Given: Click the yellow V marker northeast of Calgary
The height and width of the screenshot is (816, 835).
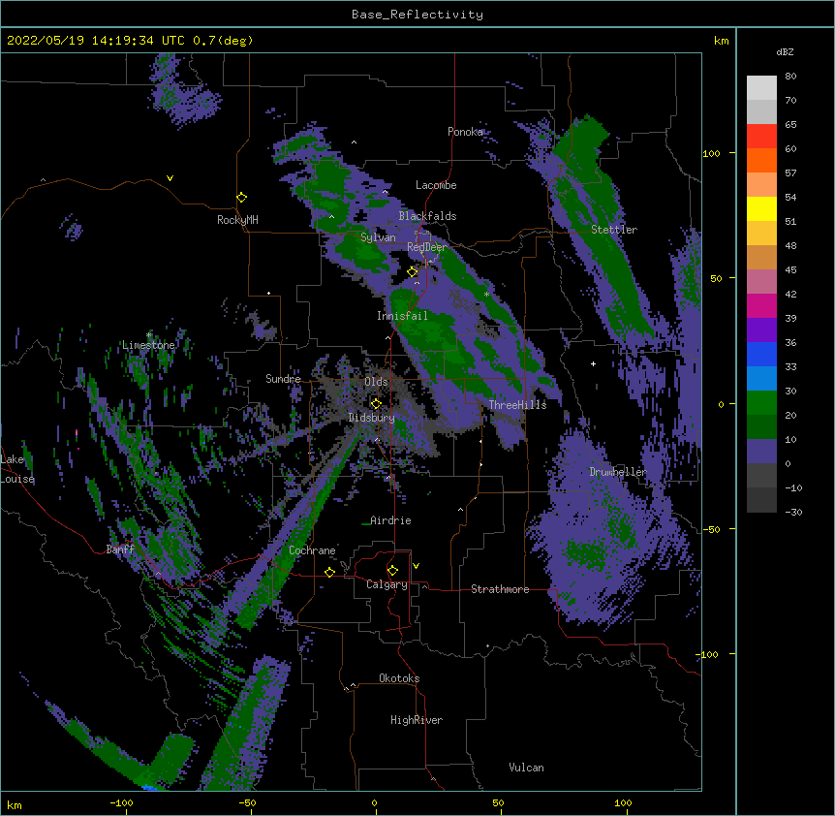Looking at the screenshot, I should click(416, 566).
